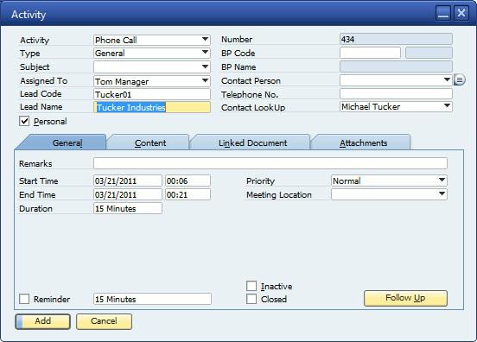This screenshot has width=477, height=342.
Task: Click the Cancel button
Action: coord(104,321)
